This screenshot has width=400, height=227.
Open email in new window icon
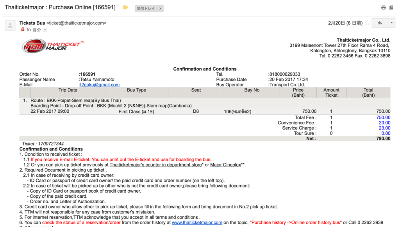pyautogui.click(x=391, y=8)
